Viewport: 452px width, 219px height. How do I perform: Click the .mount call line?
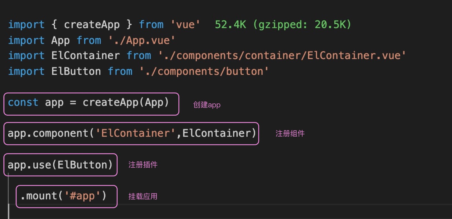(x=64, y=196)
